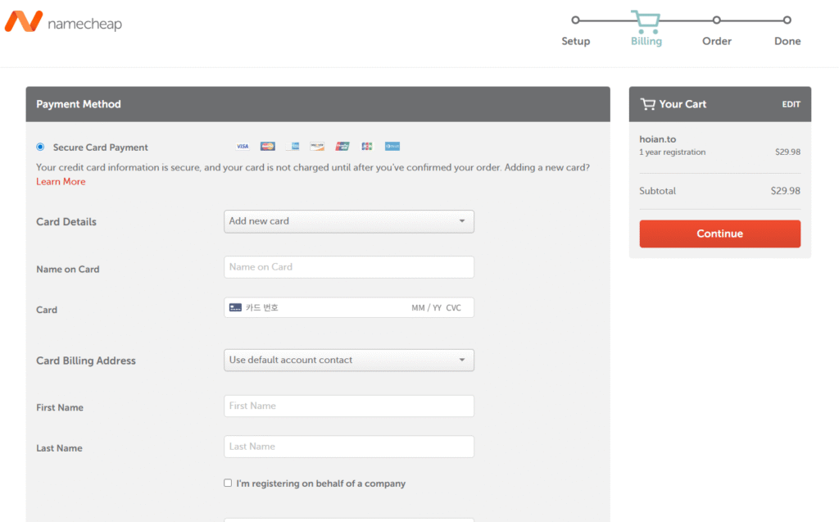The height and width of the screenshot is (522, 839).
Task: Click the Mastercard icon
Action: point(267,147)
